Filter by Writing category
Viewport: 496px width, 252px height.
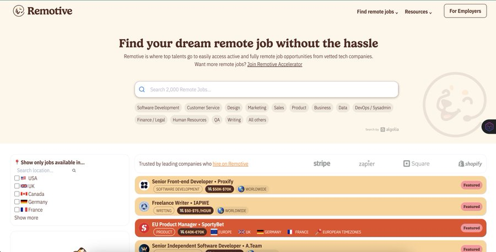click(x=234, y=120)
